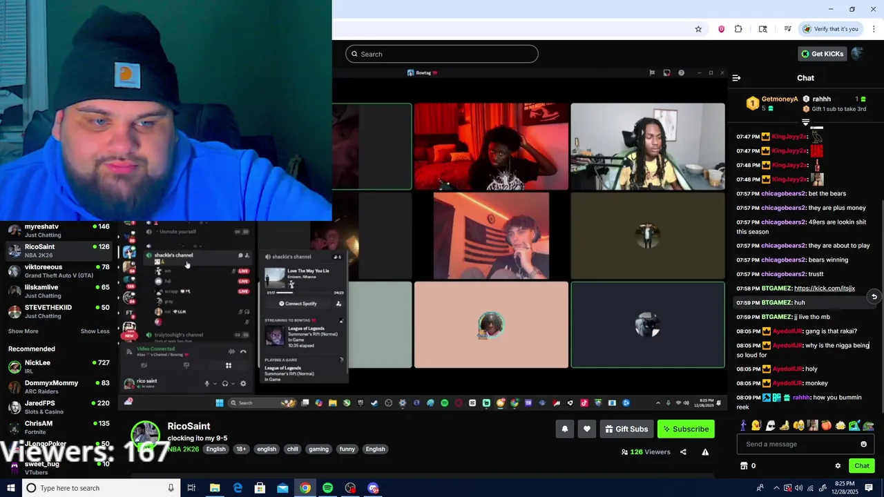Open the Chrome three-dot menu
The height and width of the screenshot is (497, 884).
pyautogui.click(x=874, y=29)
